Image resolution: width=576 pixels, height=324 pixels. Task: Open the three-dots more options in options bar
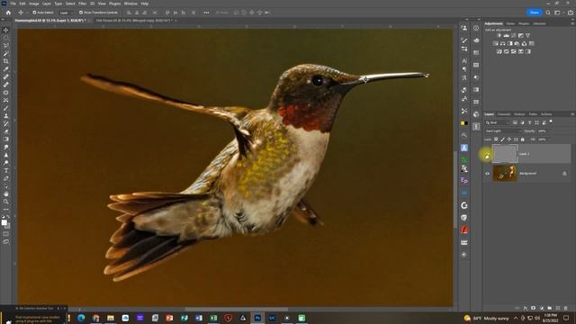(x=206, y=13)
